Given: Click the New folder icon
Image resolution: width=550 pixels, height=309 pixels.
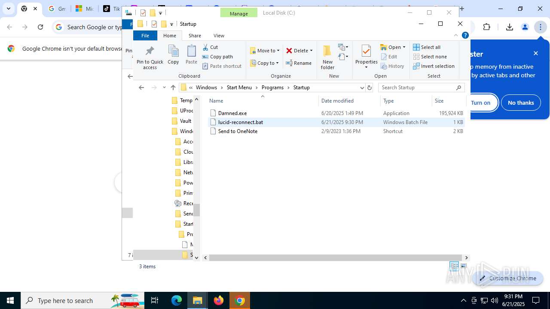Looking at the screenshot, I should coord(327,51).
